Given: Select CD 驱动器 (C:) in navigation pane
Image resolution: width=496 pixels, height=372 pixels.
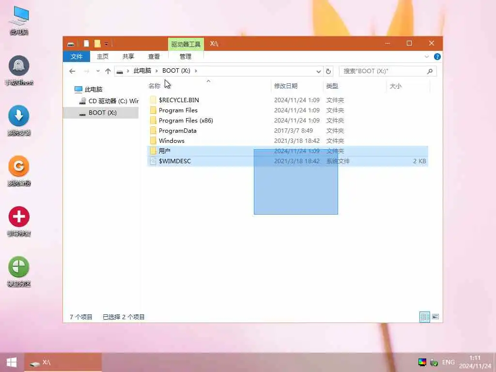Looking at the screenshot, I should click(x=109, y=101).
